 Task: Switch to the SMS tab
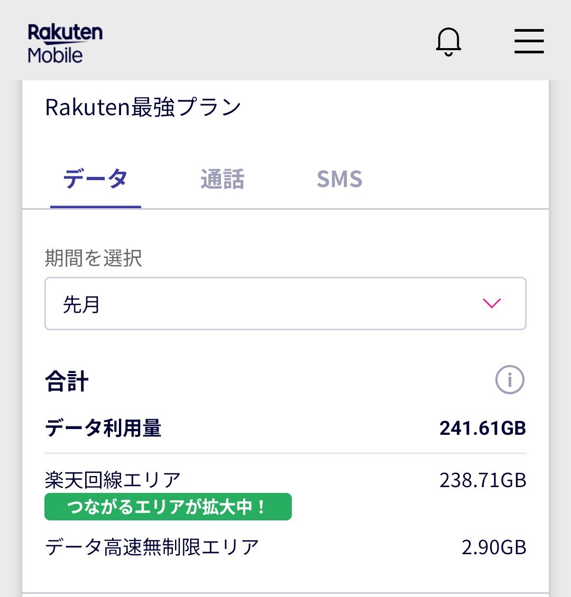pos(339,179)
